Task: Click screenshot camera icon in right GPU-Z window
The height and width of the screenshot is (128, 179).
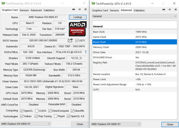Action: point(164,9)
